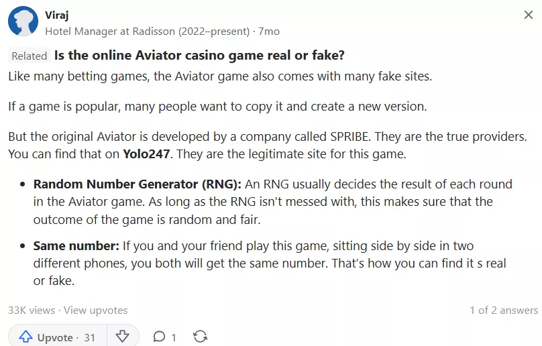
Task: Open the question 'Is the online Aviator casino game real or fake?'
Action: coord(199,55)
